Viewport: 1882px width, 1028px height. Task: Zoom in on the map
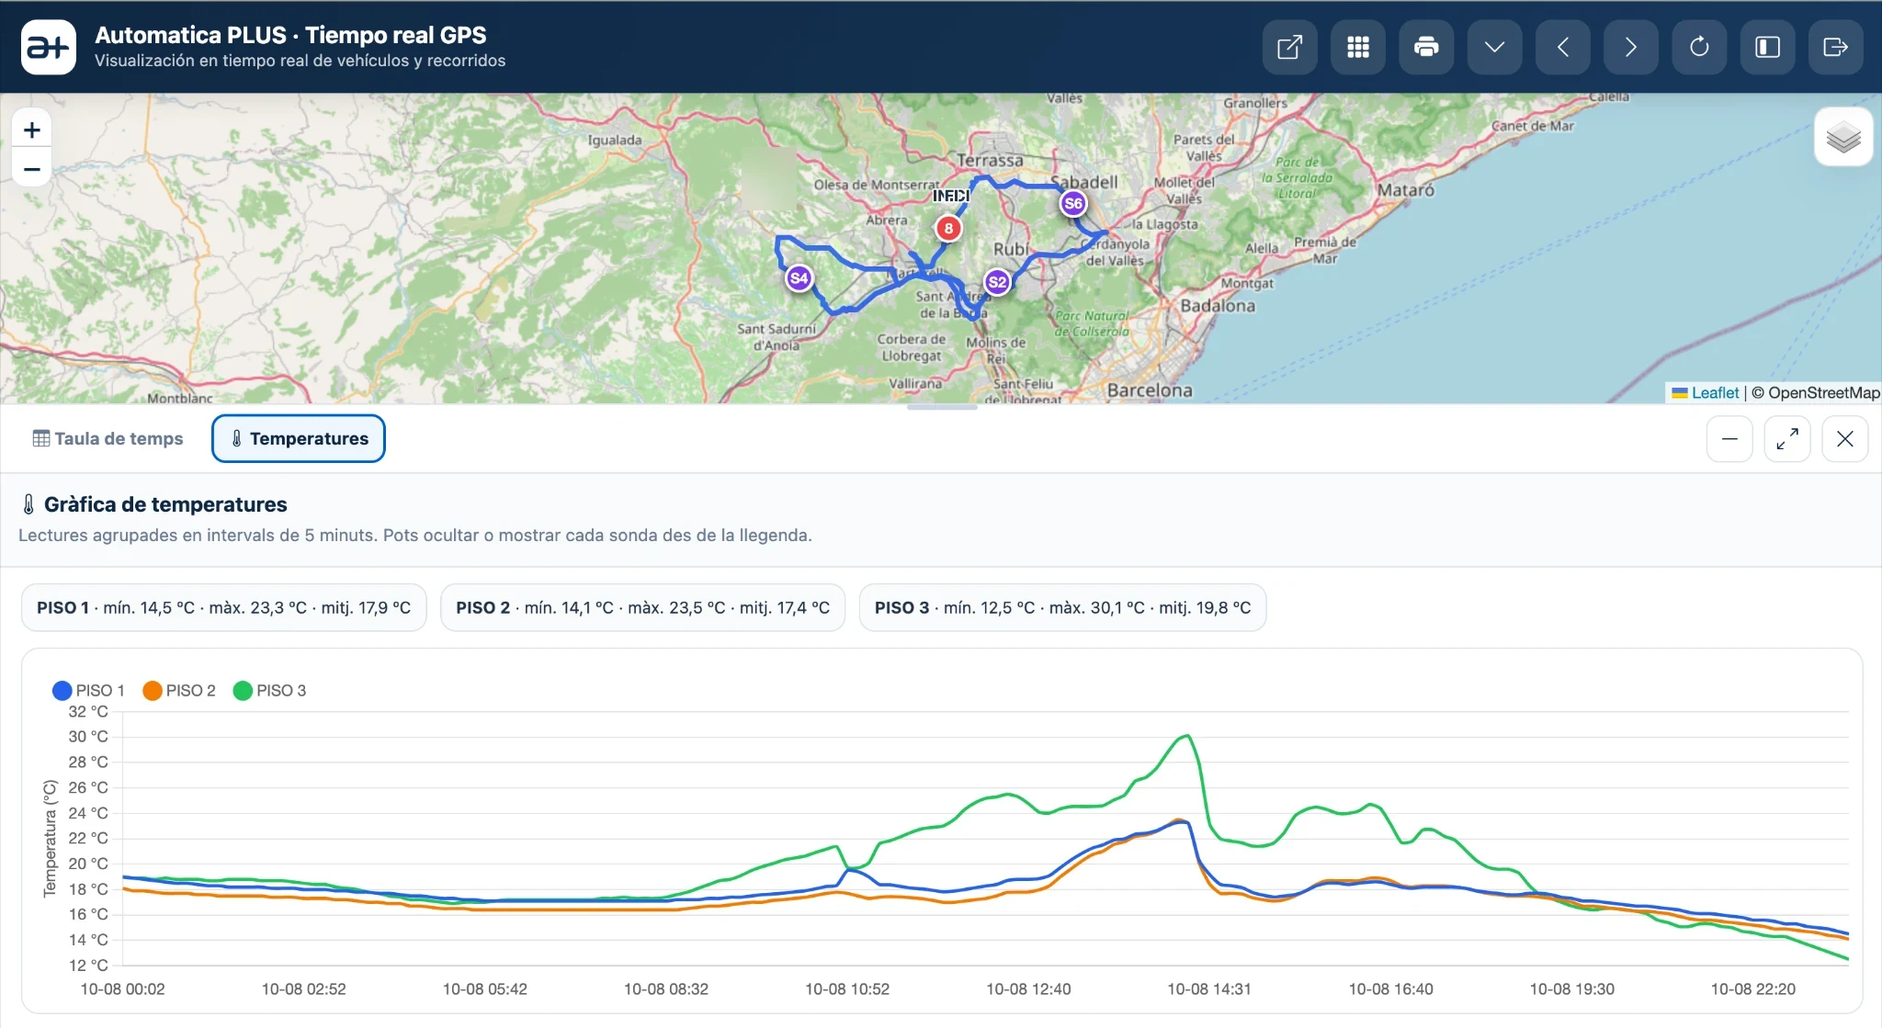[x=32, y=130]
